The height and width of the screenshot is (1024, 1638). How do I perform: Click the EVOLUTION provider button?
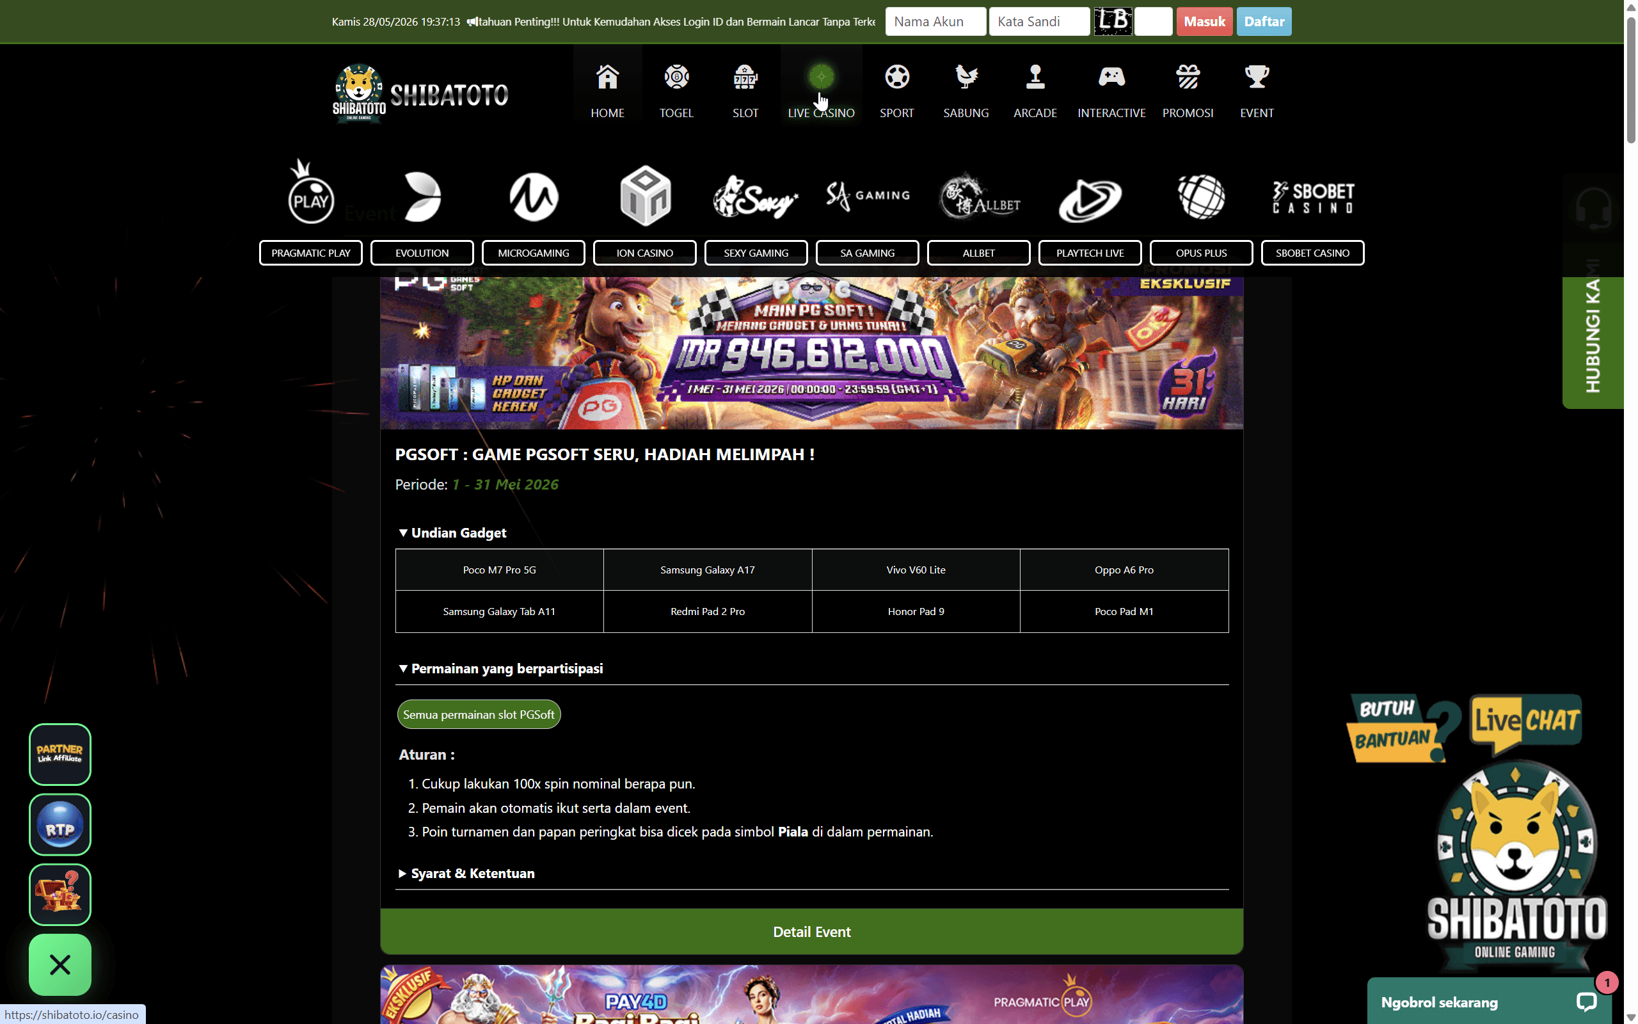(422, 253)
